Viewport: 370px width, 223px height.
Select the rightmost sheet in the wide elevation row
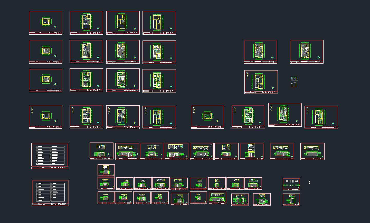(x=312, y=151)
